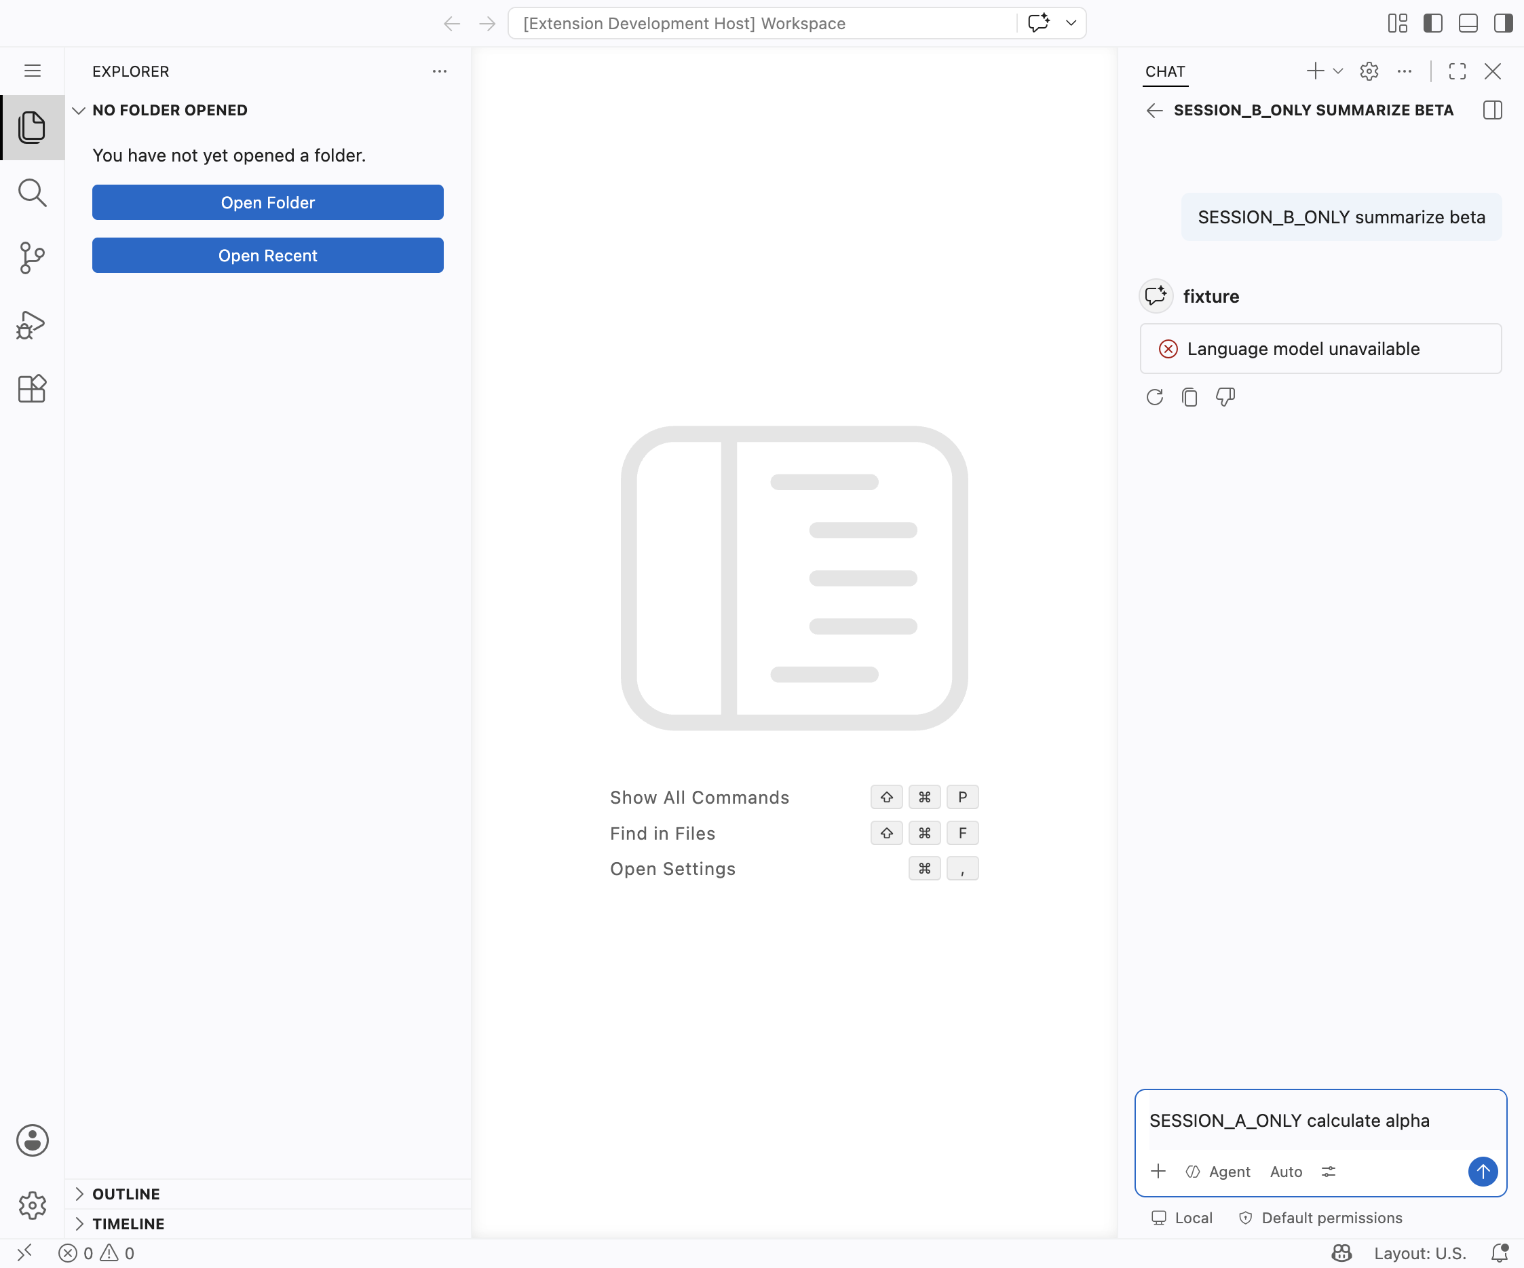Open Default permissions picker
The width and height of the screenshot is (1524, 1268).
pyautogui.click(x=1320, y=1218)
